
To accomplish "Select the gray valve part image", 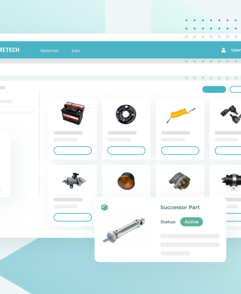I will (74, 181).
